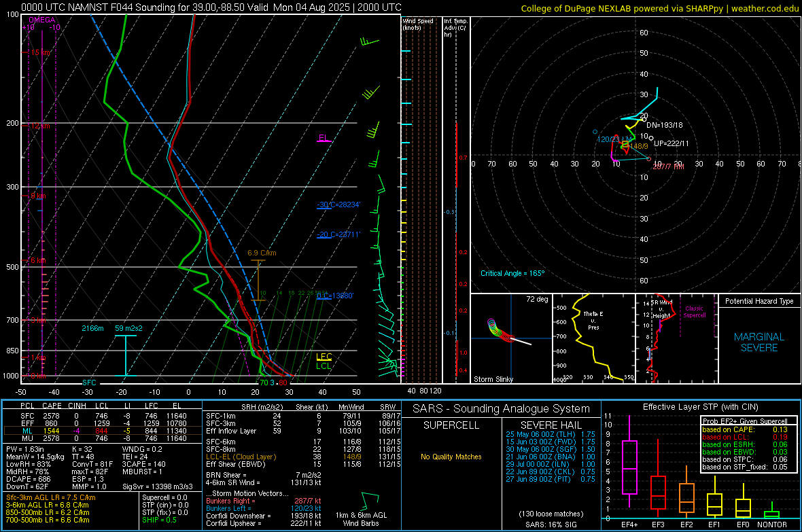Click the Effective Layer STP (with CIN) title
Viewport: 802px width, 532px height.
700,407
